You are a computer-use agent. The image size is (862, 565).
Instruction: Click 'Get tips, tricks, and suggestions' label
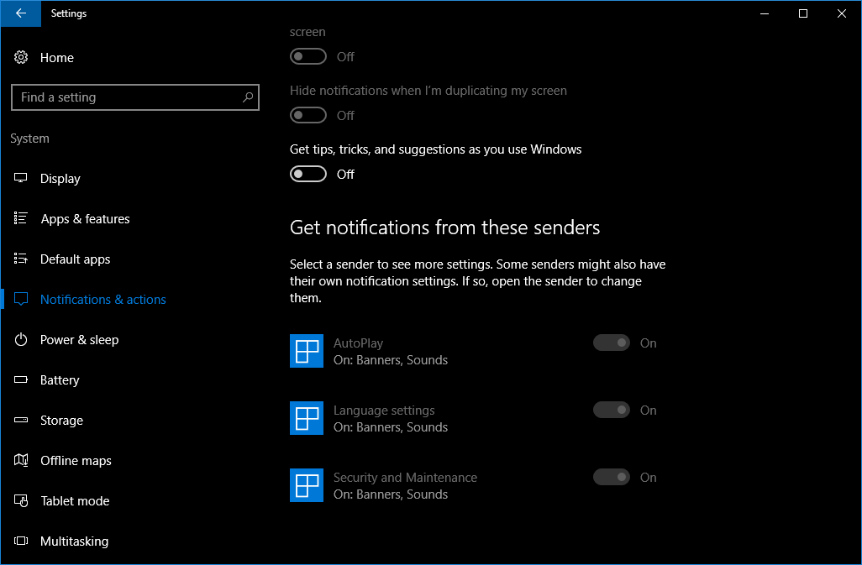(435, 149)
